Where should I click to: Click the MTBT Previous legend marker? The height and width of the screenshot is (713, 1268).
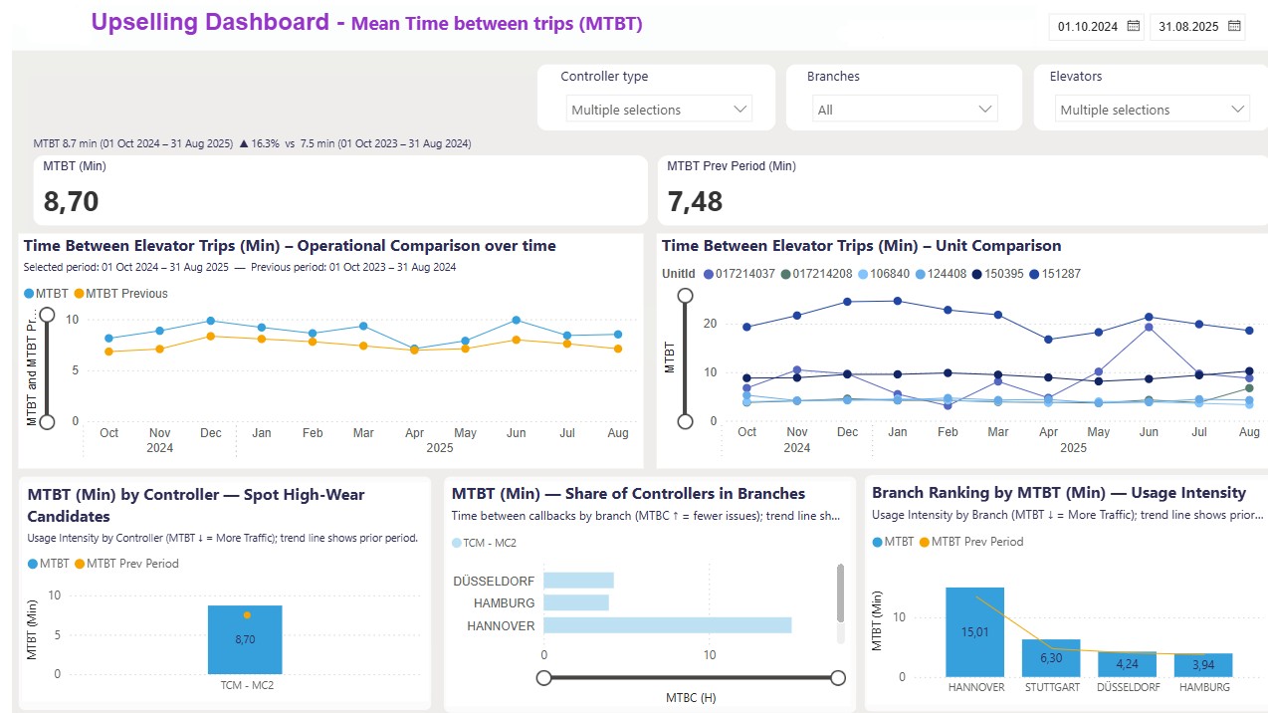(x=80, y=294)
